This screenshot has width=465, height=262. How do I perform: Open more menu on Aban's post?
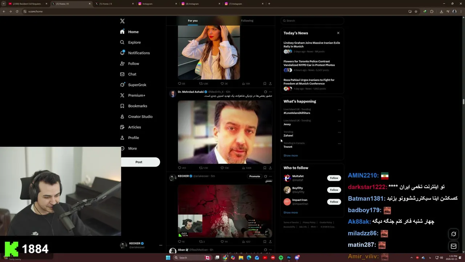(x=270, y=250)
